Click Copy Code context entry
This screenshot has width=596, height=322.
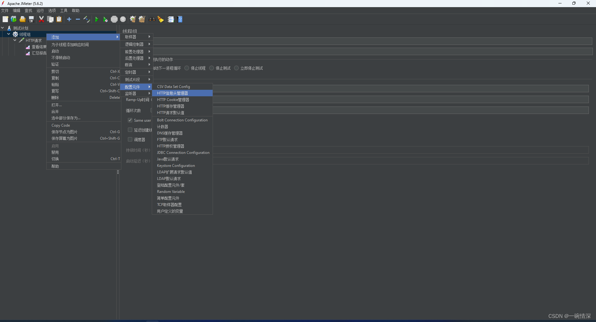point(84,125)
